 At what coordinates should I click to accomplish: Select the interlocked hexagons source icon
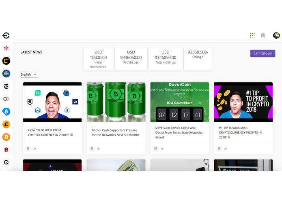pos(6,99)
